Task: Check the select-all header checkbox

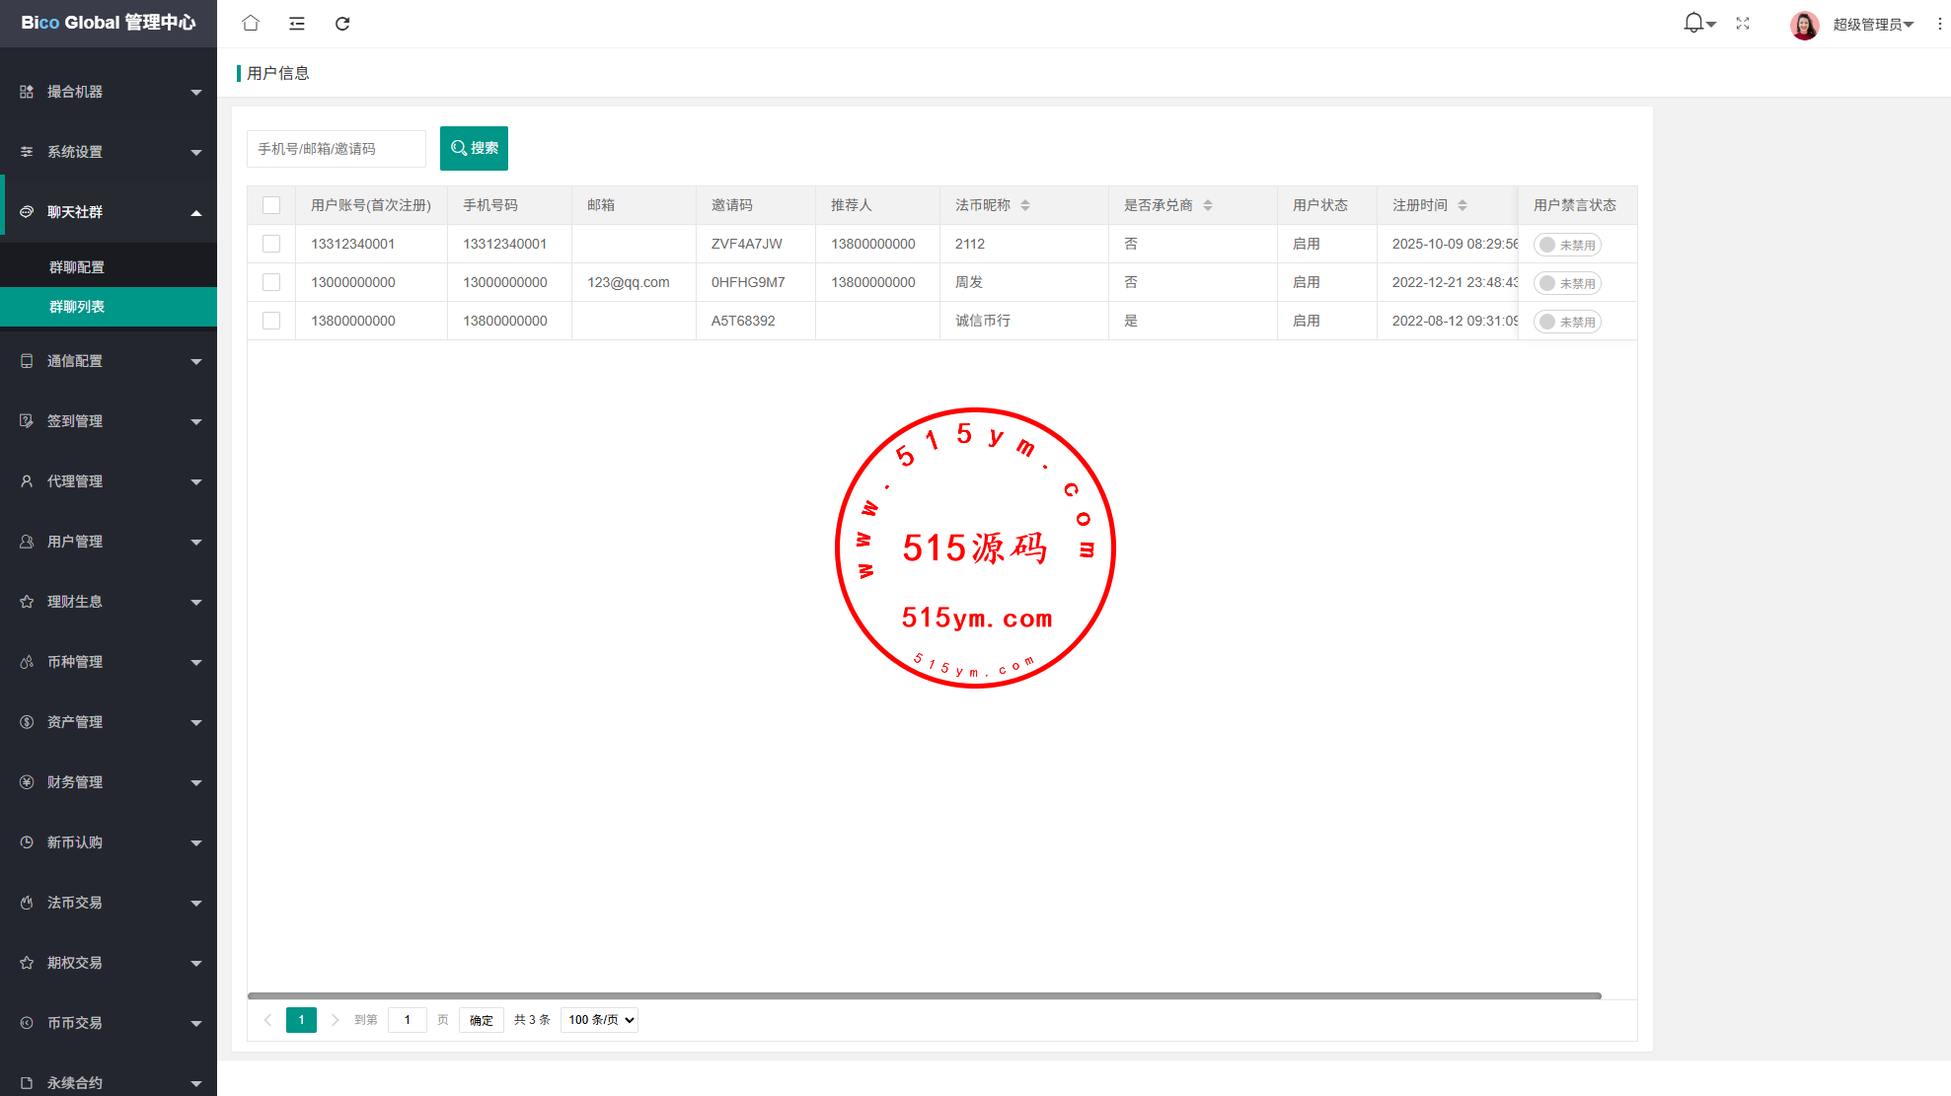Action: pos(271,205)
